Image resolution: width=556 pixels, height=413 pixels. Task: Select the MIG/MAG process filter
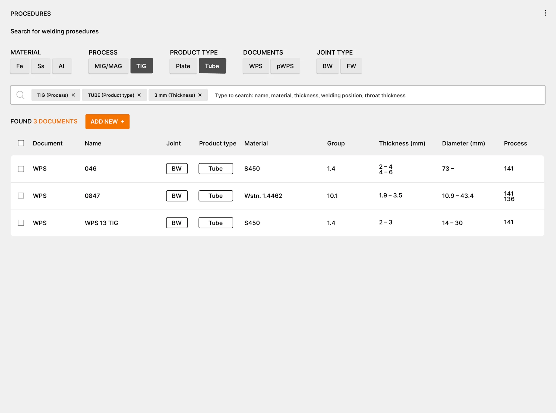[108, 66]
